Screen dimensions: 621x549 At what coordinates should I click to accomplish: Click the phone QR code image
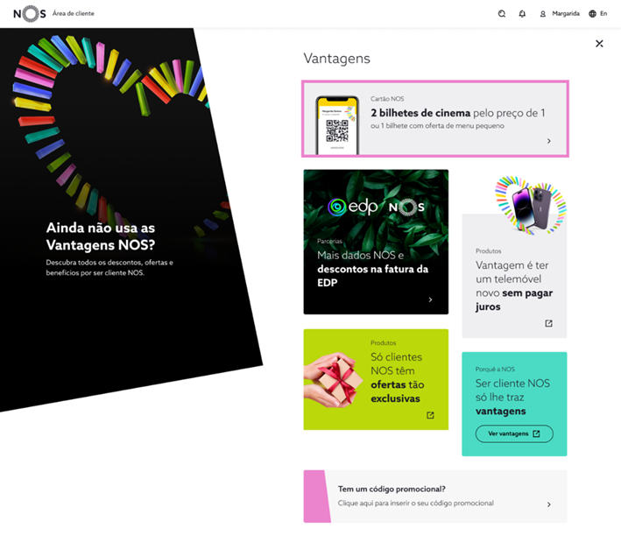[x=337, y=125]
